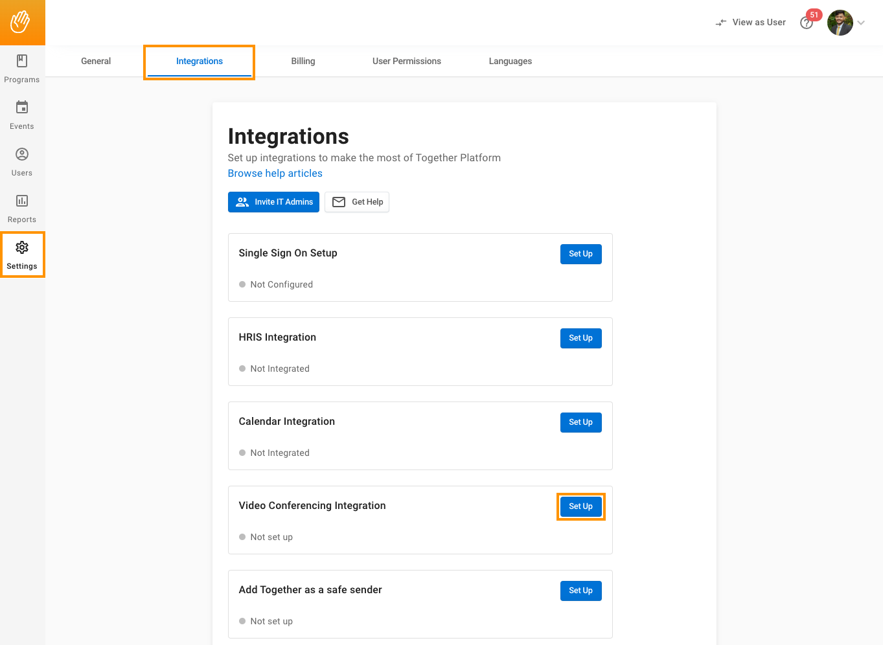Open the User Permissions tab
Viewport: 883px width, 645px height.
[406, 62]
